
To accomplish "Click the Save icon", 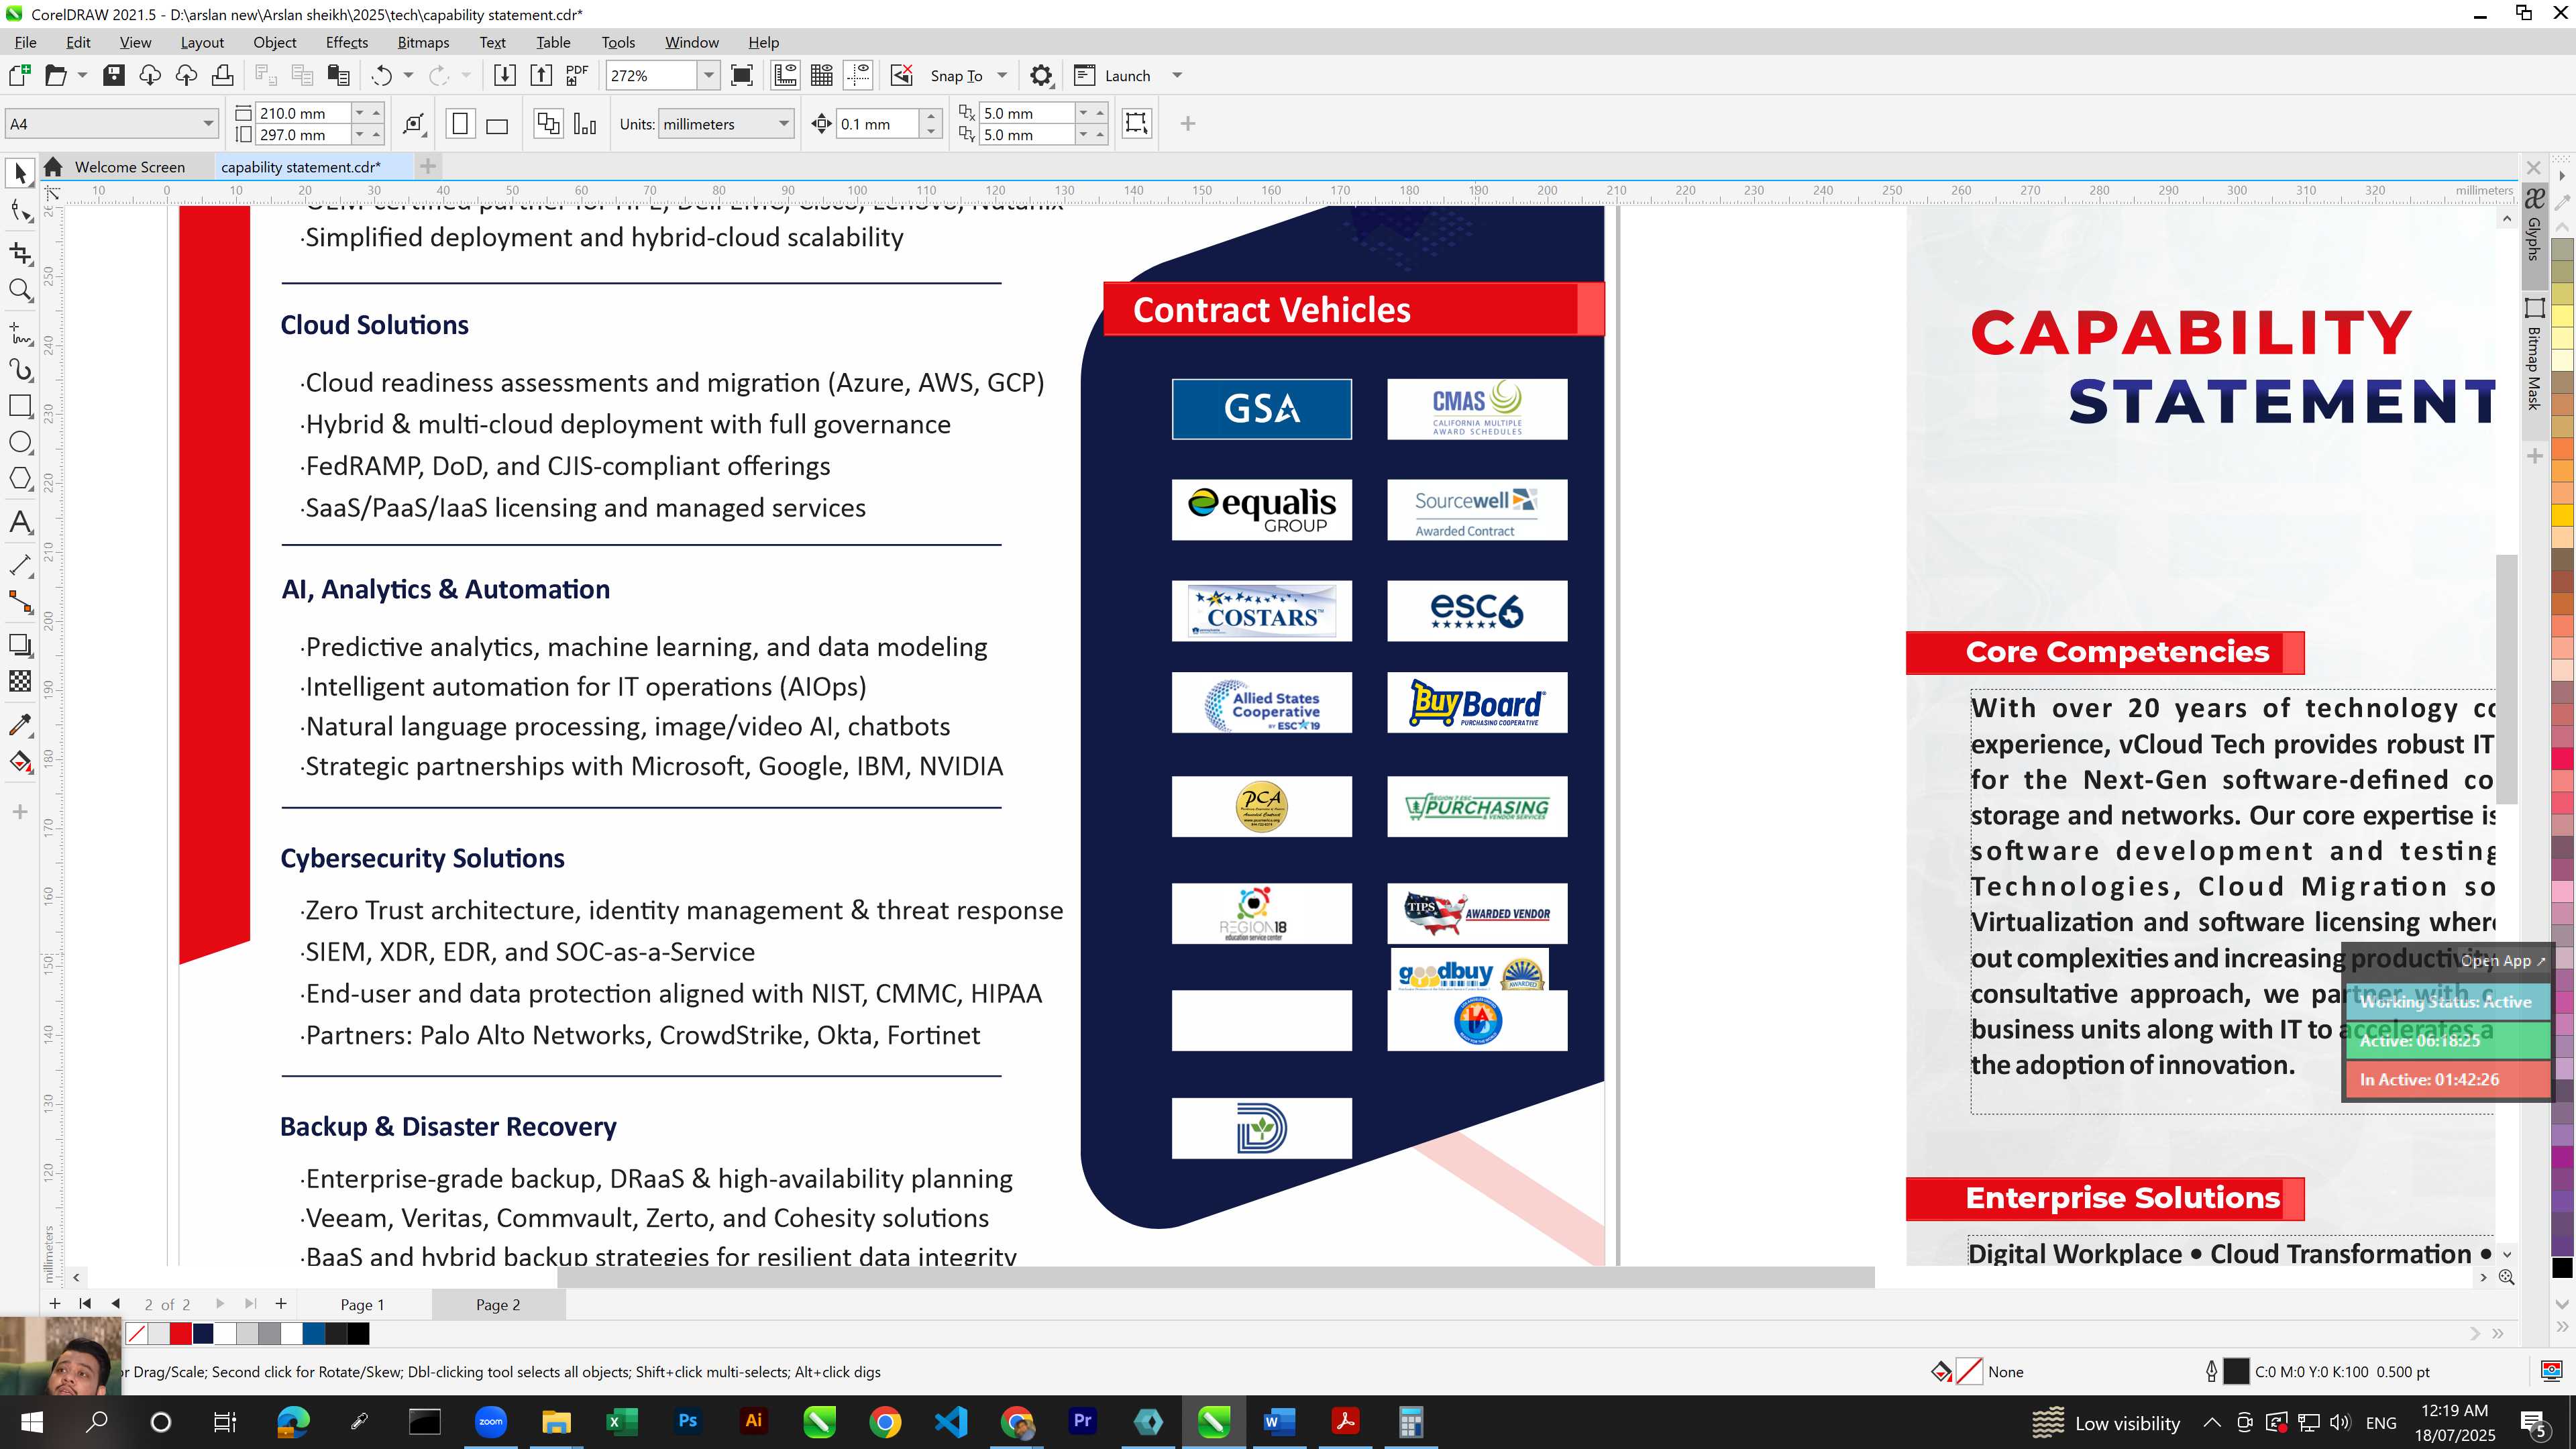I will coord(114,75).
